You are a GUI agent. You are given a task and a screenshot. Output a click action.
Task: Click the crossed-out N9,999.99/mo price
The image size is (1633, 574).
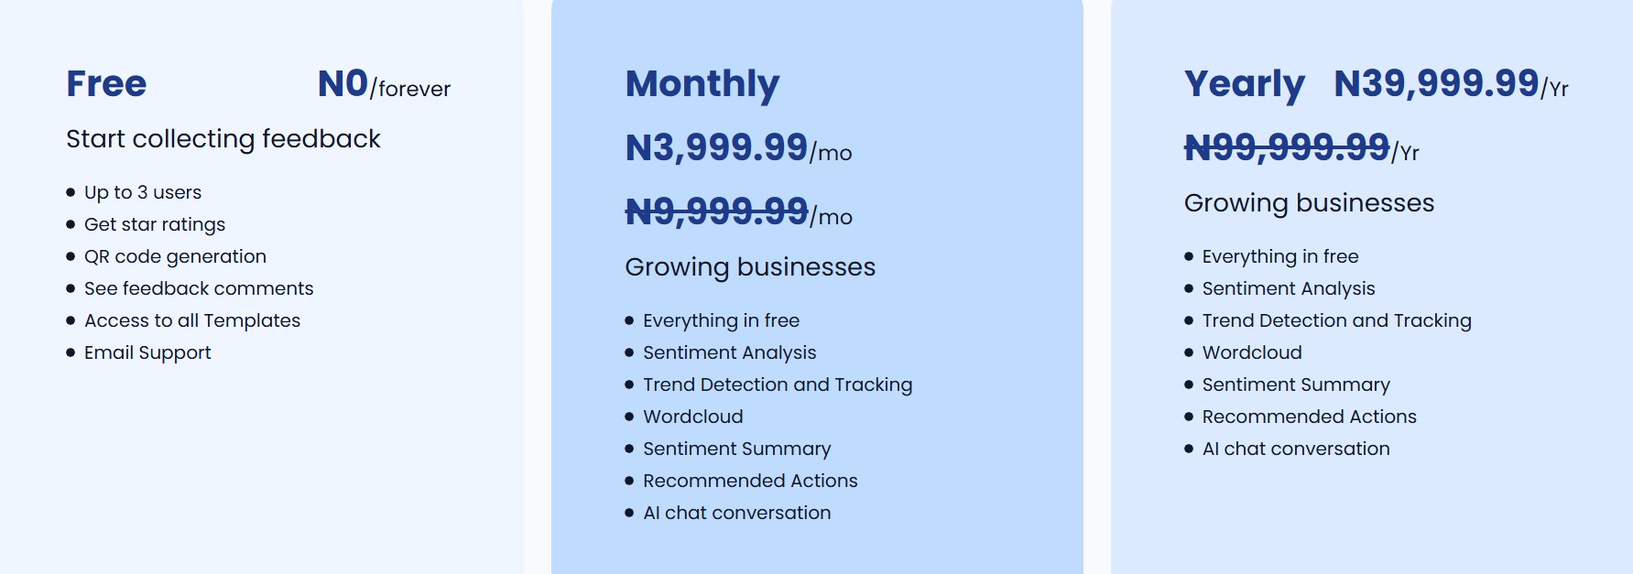tap(738, 212)
